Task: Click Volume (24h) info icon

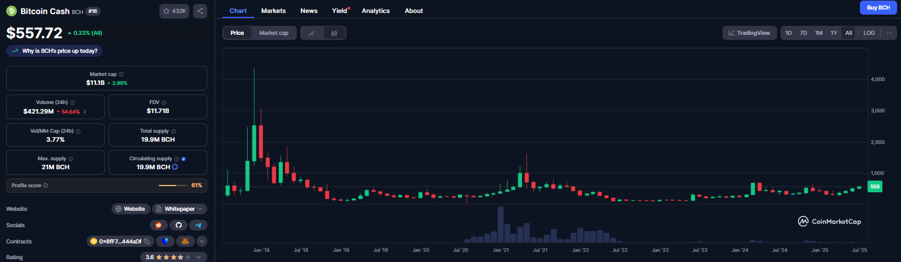Action: click(x=73, y=103)
